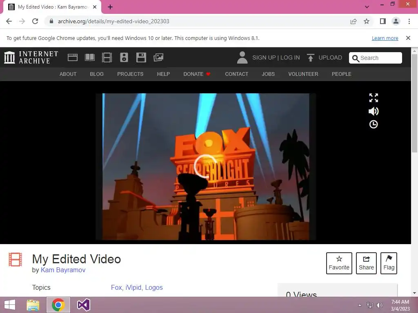Open the VOLUNTEER menu item
Viewport: 418px width, 313px height.
303,74
